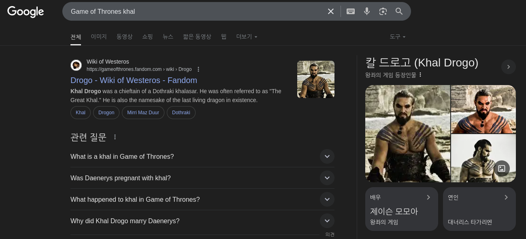Switch to the 짧은 동영상 tab
This screenshot has height=239, width=526.
[x=197, y=36]
